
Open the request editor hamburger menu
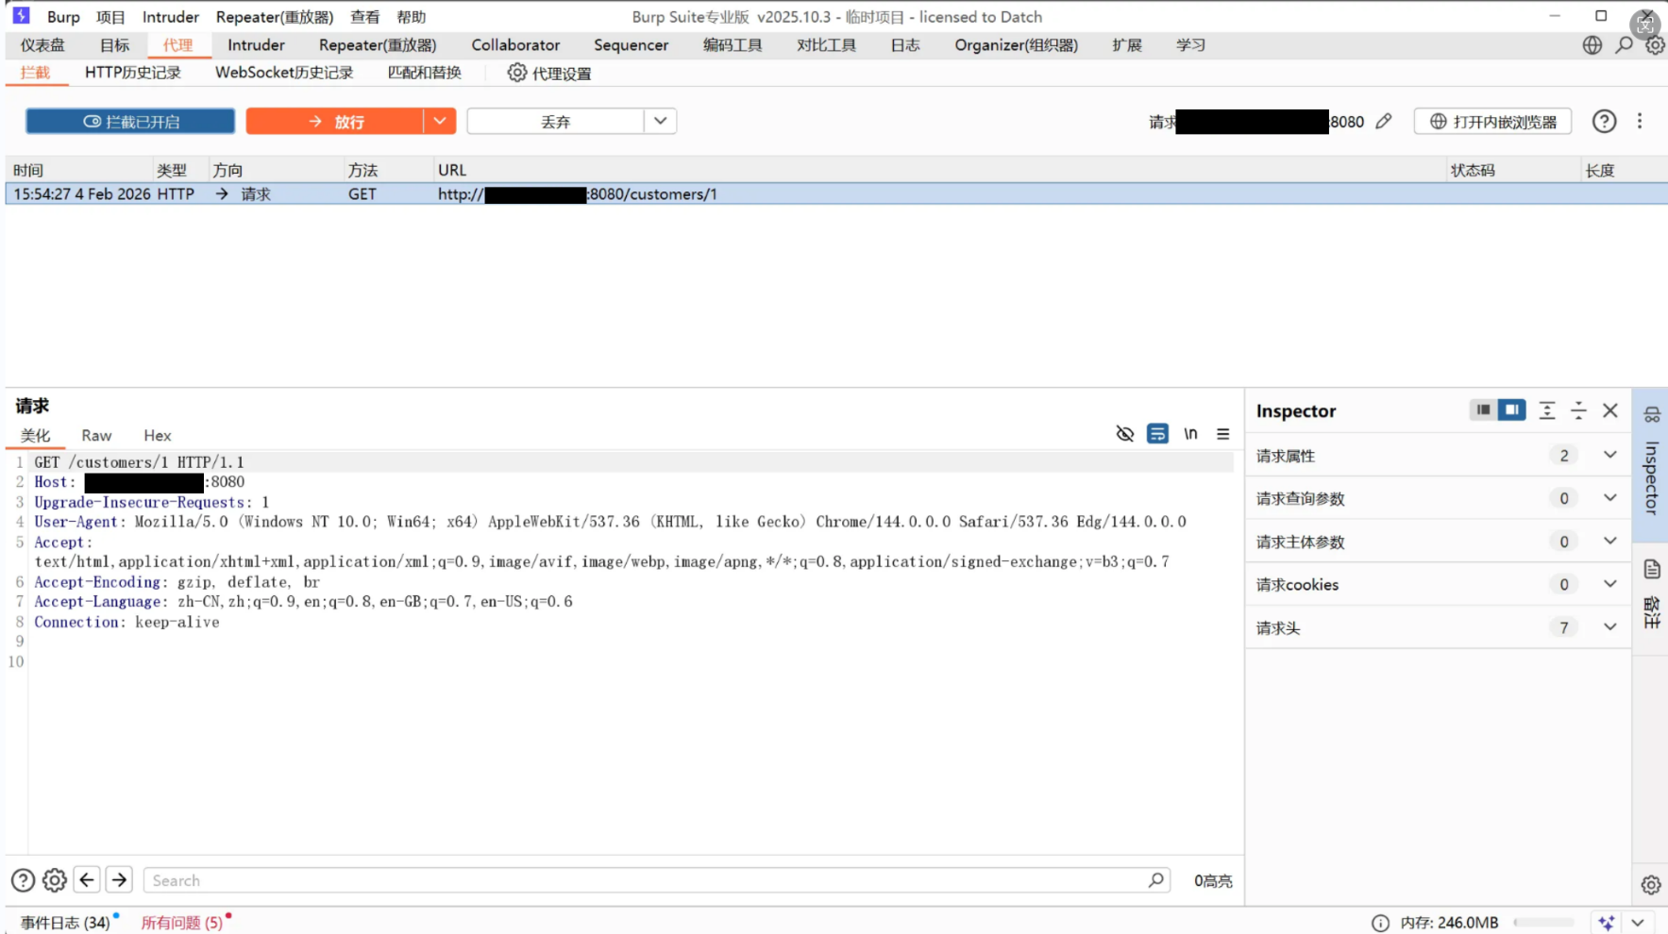pyautogui.click(x=1223, y=434)
